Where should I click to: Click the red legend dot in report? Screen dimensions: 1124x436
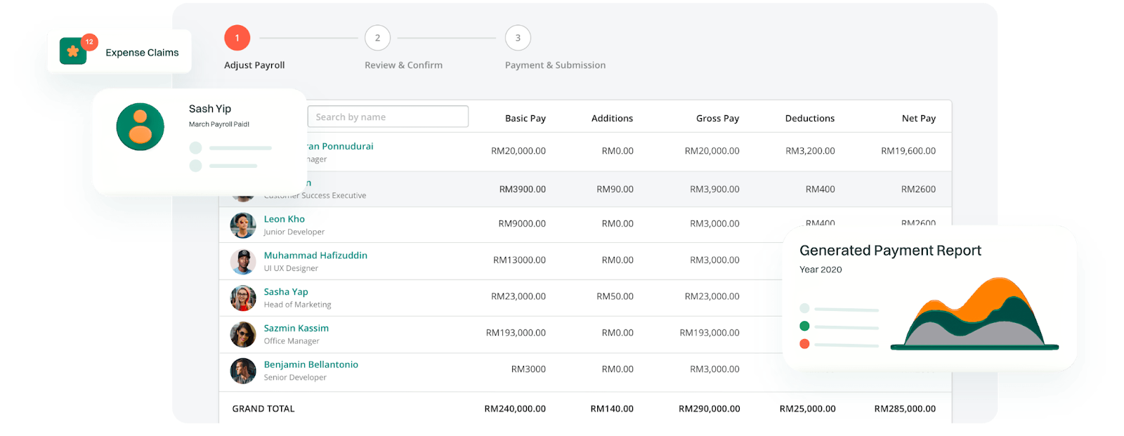pyautogui.click(x=805, y=344)
